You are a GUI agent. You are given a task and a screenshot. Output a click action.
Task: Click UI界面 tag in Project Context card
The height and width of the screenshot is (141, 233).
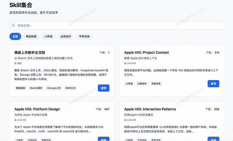pyautogui.click(x=129, y=84)
